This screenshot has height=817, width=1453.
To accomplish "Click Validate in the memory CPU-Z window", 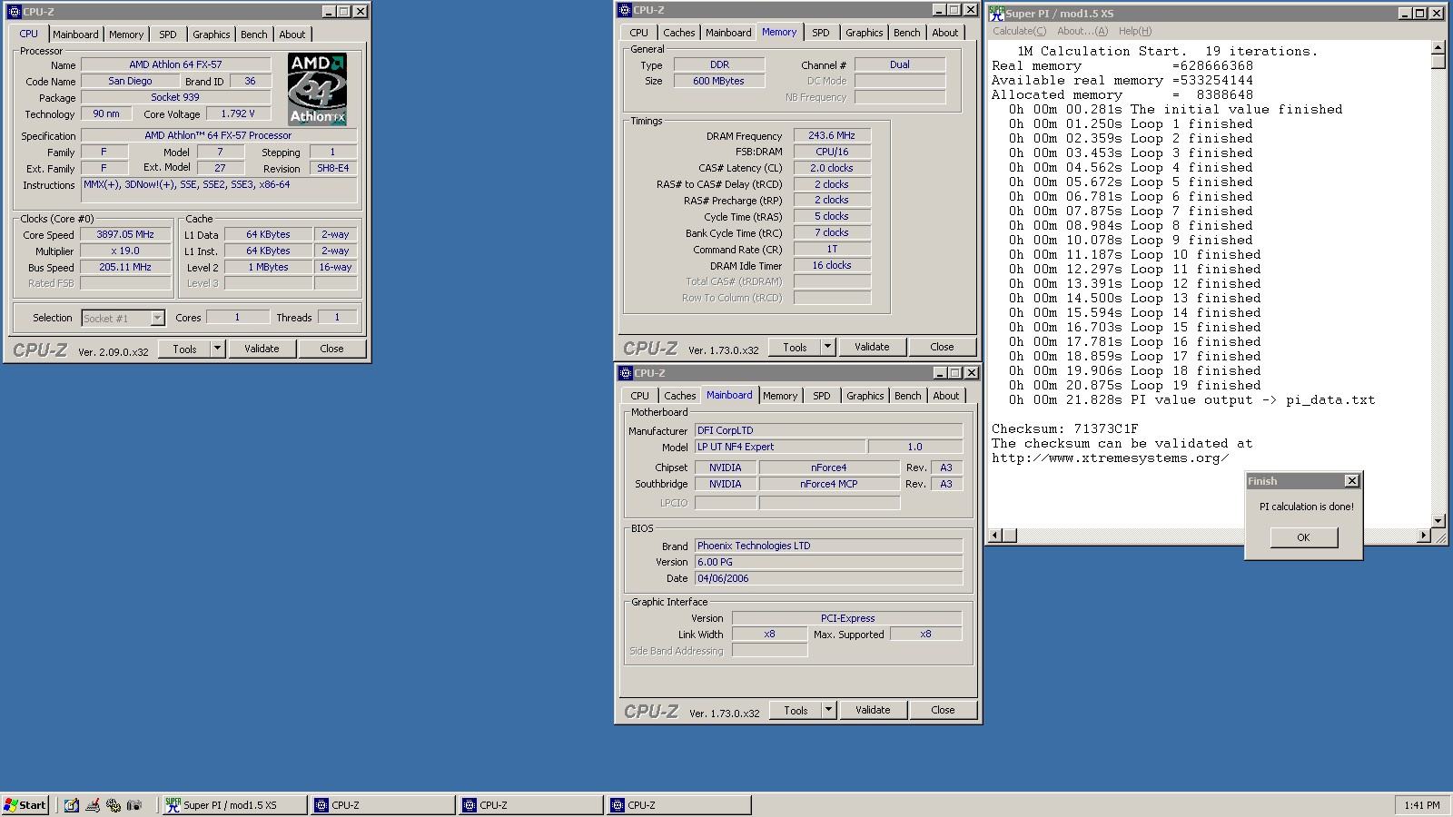I will coord(872,347).
